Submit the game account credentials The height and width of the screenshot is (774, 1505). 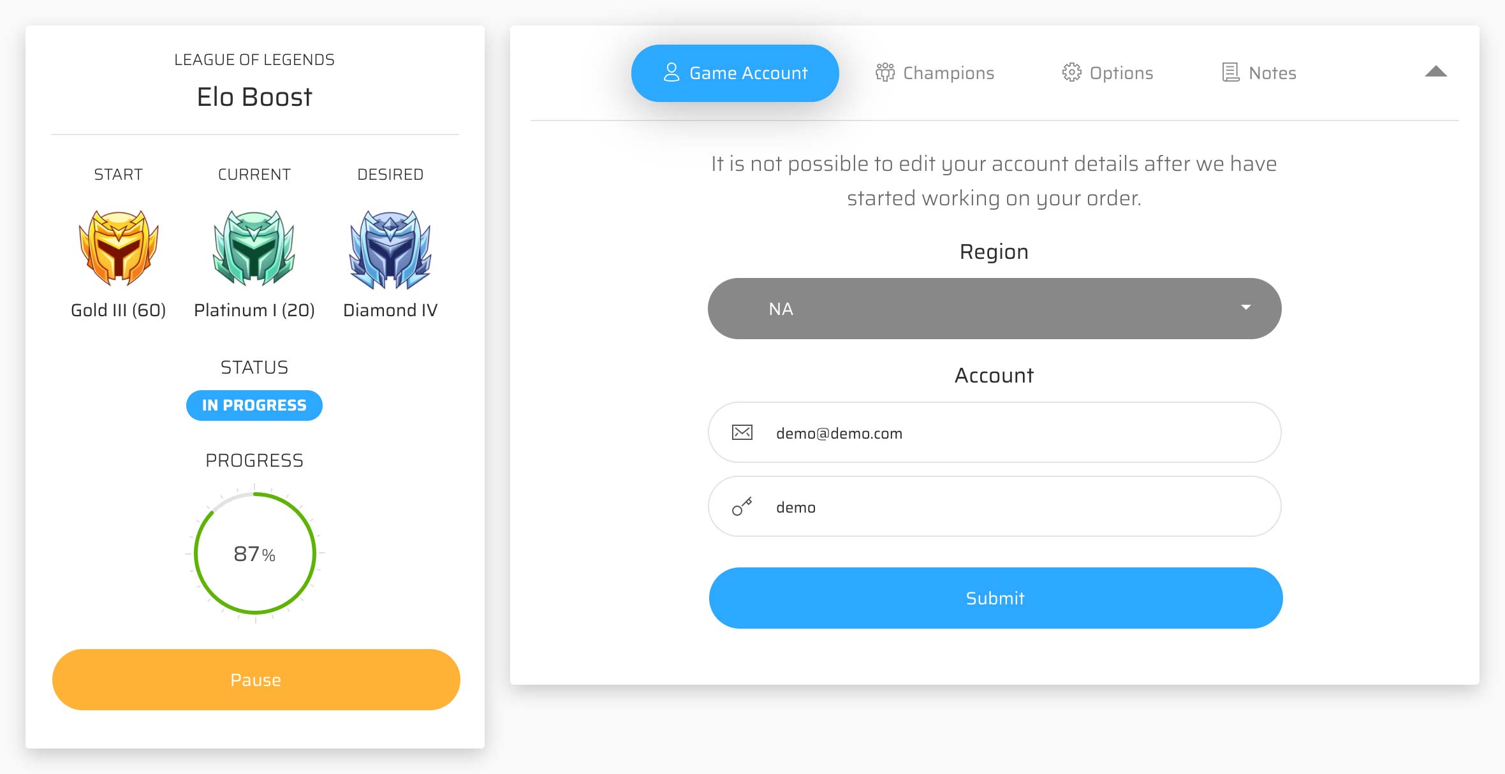click(x=994, y=597)
